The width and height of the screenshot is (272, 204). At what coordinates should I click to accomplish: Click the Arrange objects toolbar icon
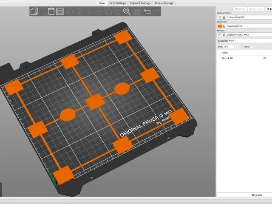click(60, 11)
